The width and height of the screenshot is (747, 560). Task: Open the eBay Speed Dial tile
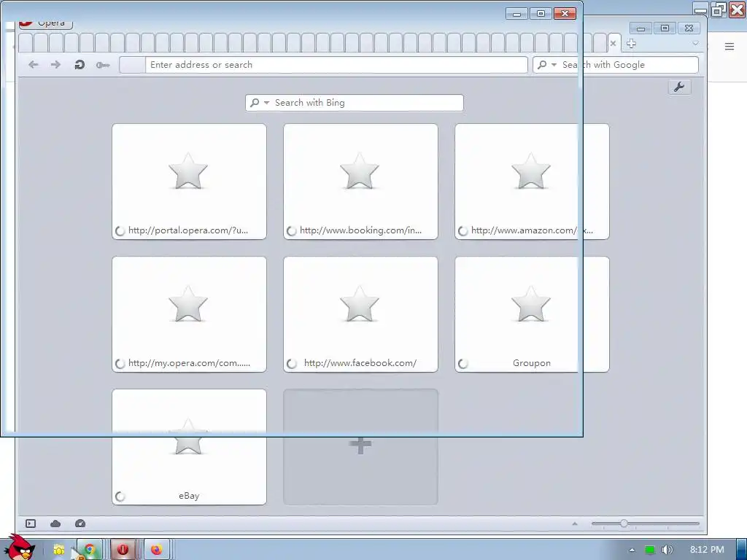tap(189, 447)
